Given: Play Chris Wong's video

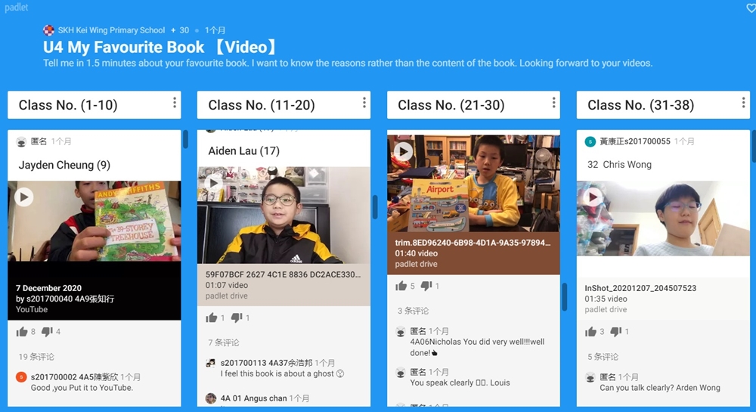Looking at the screenshot, I should [x=593, y=197].
